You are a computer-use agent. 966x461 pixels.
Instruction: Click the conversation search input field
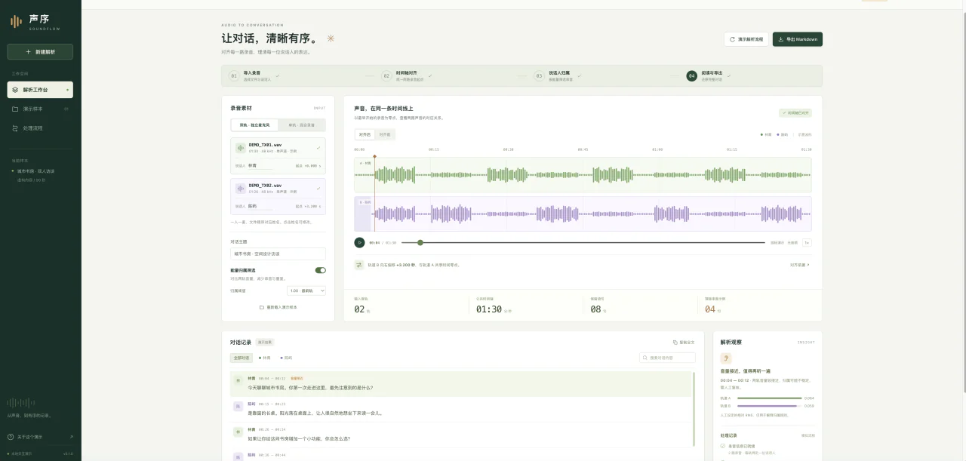coord(667,358)
